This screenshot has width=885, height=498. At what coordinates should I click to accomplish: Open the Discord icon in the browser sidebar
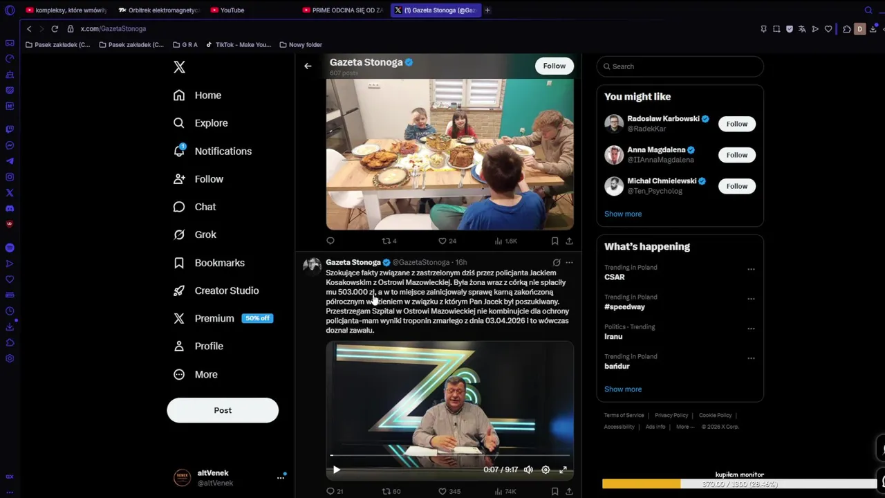click(10, 208)
